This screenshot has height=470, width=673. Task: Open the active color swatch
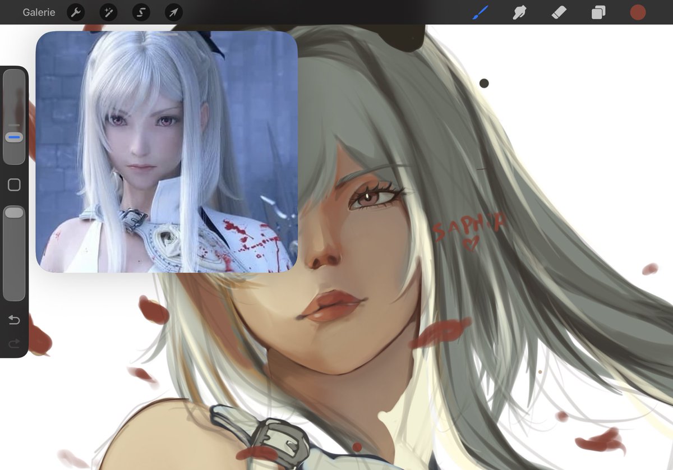coord(638,12)
